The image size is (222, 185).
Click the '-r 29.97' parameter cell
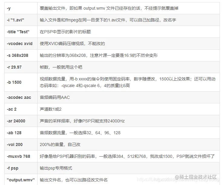21,67
